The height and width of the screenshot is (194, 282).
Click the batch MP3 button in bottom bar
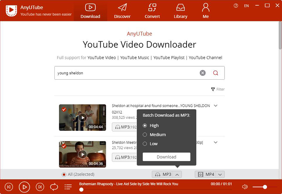click(x=163, y=174)
